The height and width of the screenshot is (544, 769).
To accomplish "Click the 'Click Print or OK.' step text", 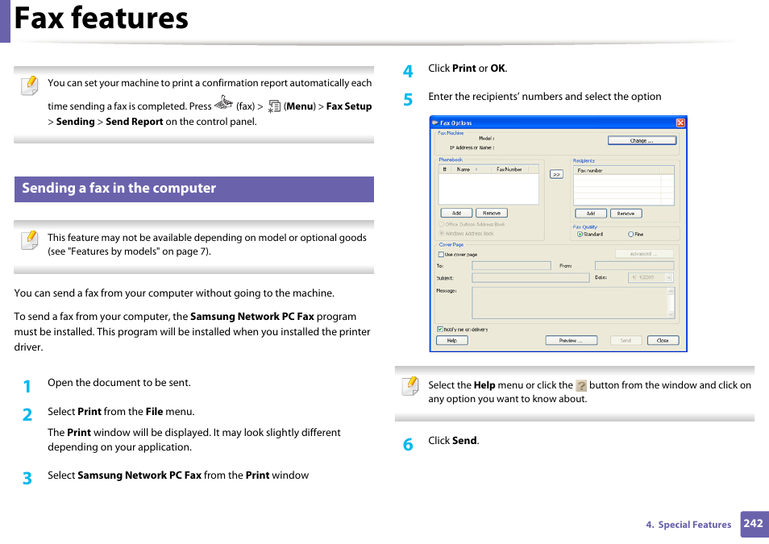I will click(468, 69).
